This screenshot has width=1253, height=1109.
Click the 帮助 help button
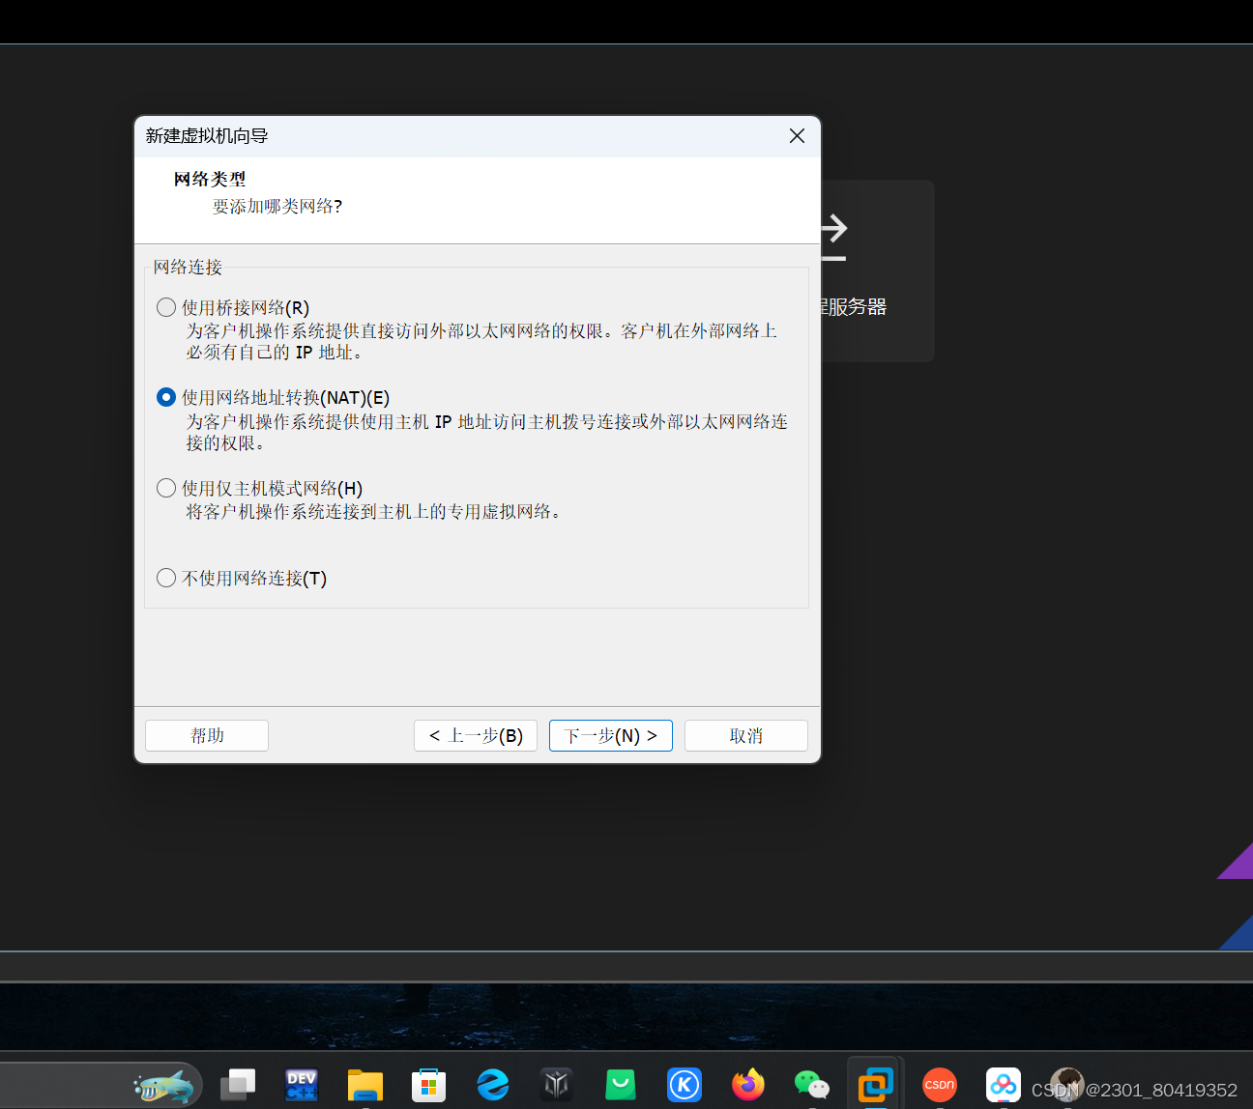pyautogui.click(x=207, y=735)
